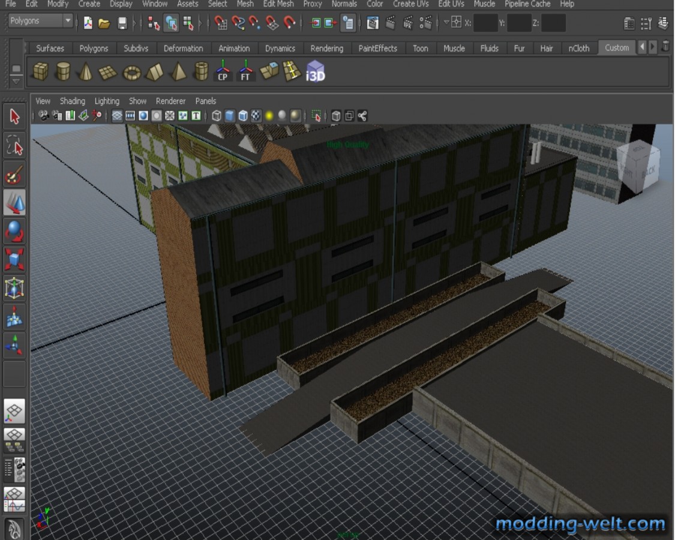Toggle wireframe display in viewport toolbar
Viewport: 675px width, 540px height.
tap(217, 116)
